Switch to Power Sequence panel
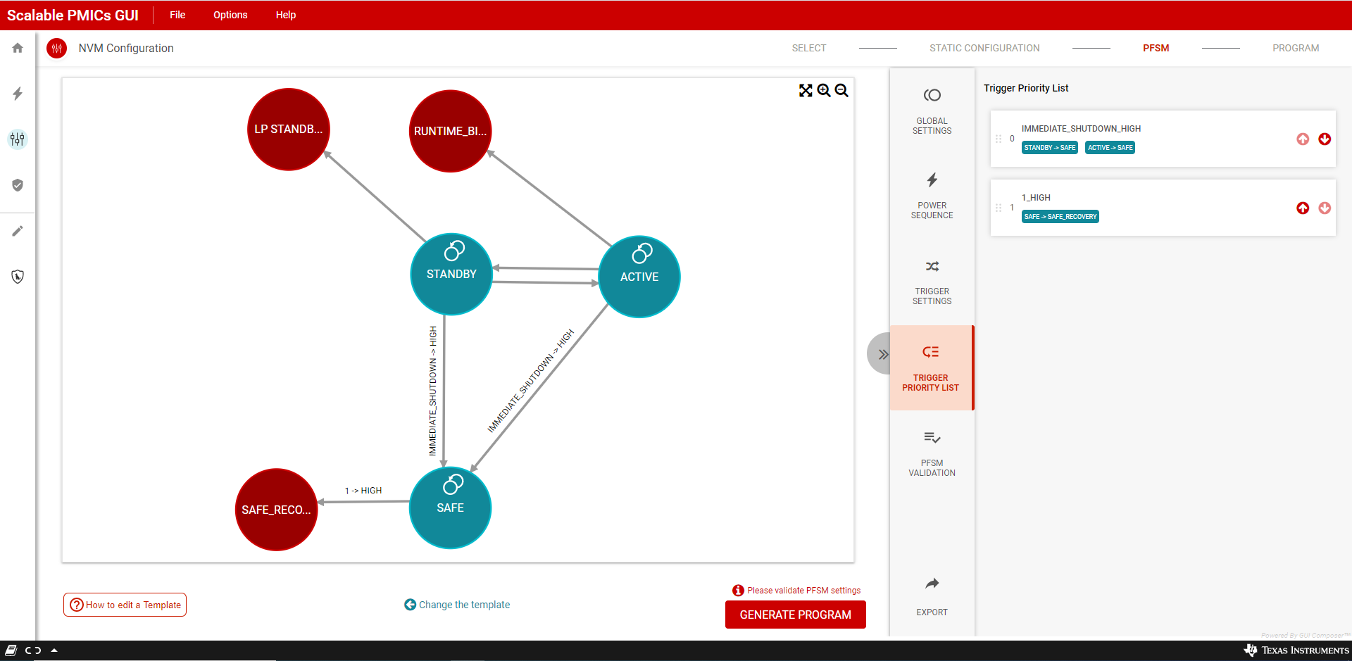Viewport: 1352px width, 661px height. 932,195
